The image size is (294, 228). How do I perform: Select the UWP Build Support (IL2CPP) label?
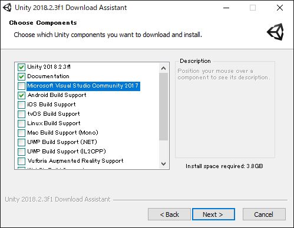pos(67,152)
